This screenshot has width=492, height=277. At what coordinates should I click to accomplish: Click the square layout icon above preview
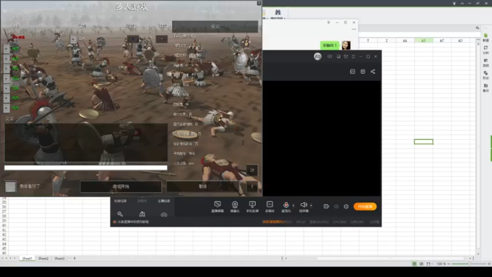point(352,71)
